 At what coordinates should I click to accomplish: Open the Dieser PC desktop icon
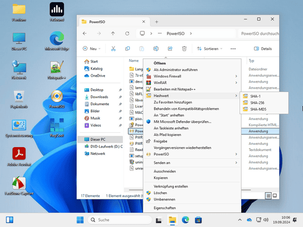19,41
